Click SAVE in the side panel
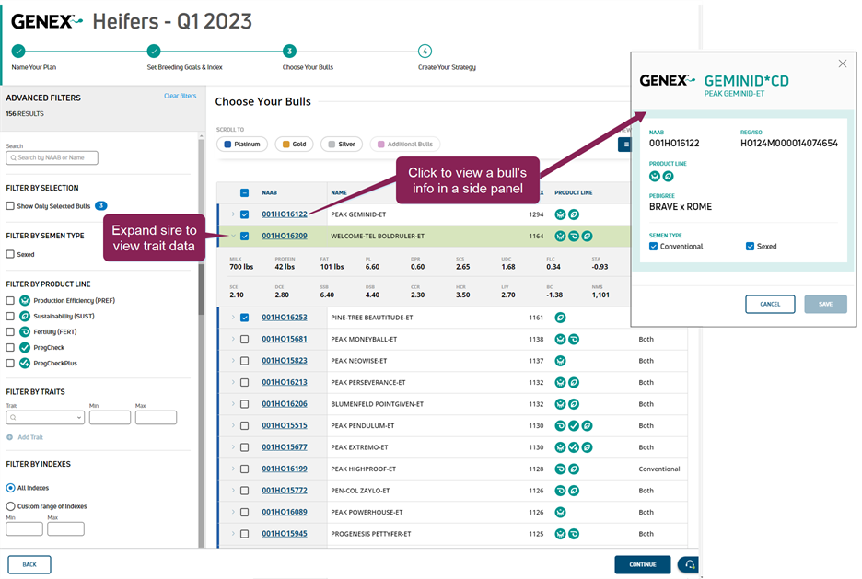862x579 pixels. click(x=825, y=305)
